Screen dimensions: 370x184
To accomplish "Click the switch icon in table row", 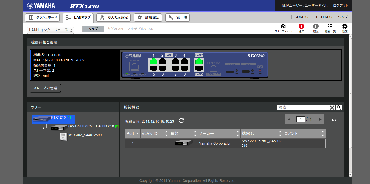I will click(184, 143).
